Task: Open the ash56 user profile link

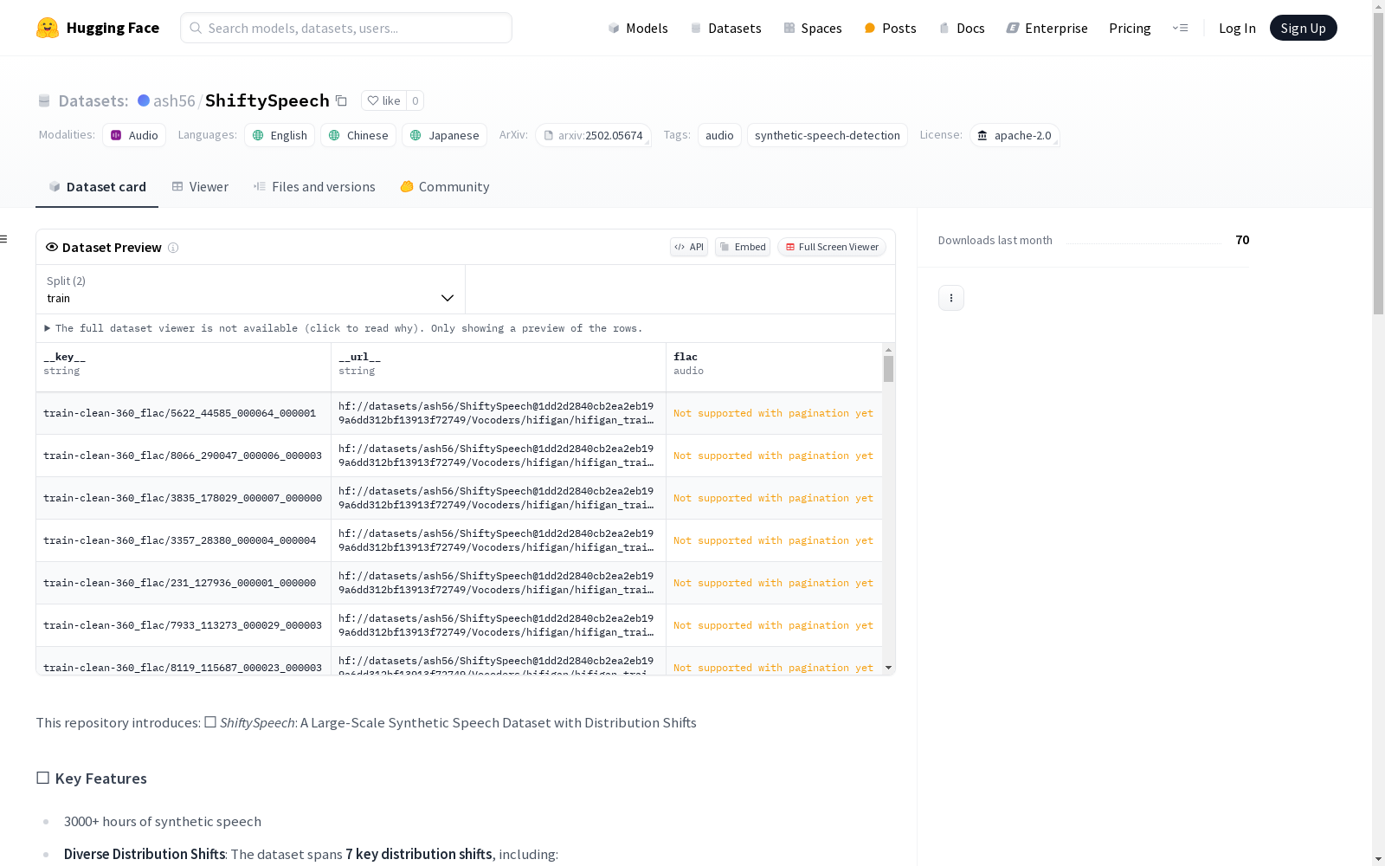Action: click(x=174, y=100)
